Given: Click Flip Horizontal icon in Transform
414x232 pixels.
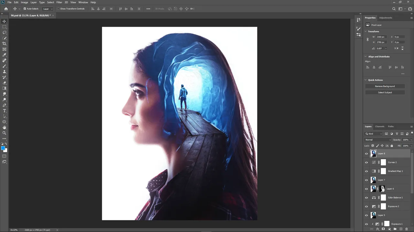Looking at the screenshot, I should click(396, 48).
